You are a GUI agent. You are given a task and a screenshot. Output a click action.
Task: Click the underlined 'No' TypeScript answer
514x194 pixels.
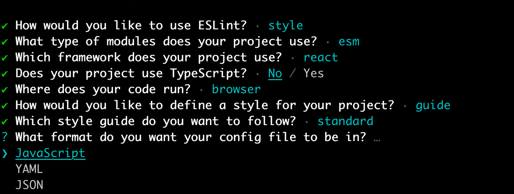tap(275, 74)
